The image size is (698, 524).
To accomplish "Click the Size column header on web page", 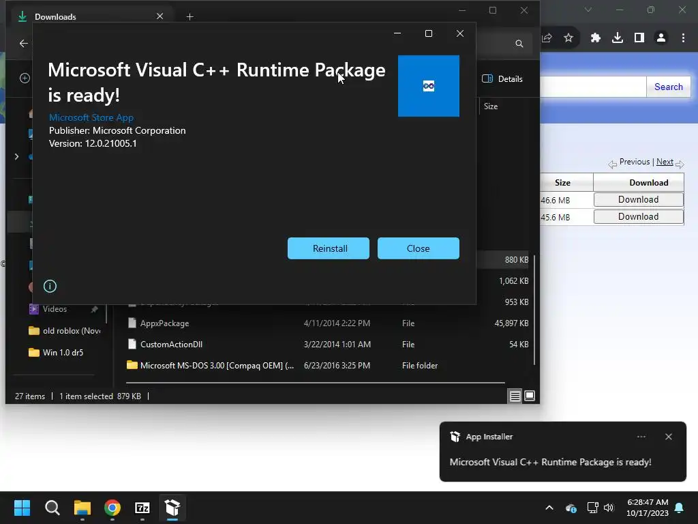I will click(562, 183).
